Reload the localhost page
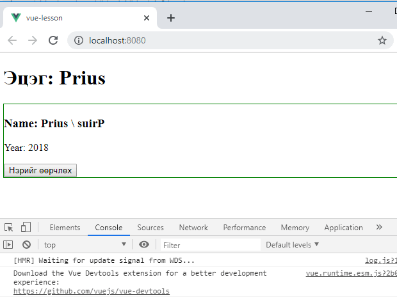Screen dimensions: 397x298 [x=53, y=40]
